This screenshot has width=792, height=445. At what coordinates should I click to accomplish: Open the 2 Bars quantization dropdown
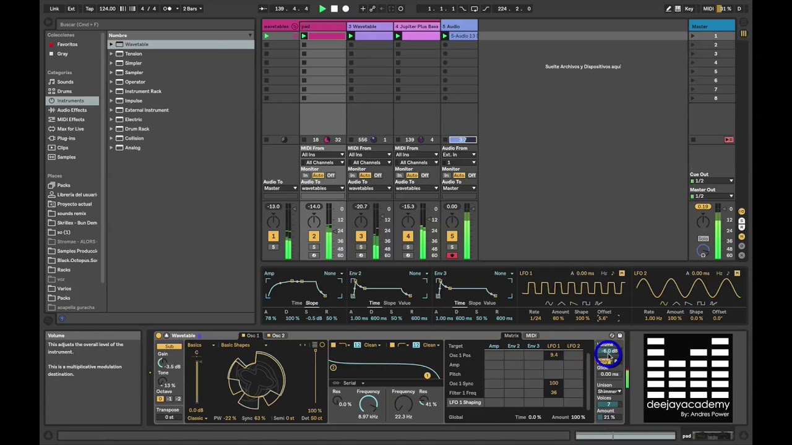point(192,9)
